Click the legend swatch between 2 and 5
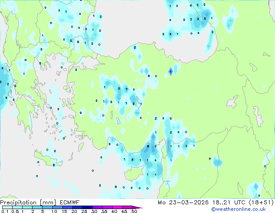 [37, 207]
